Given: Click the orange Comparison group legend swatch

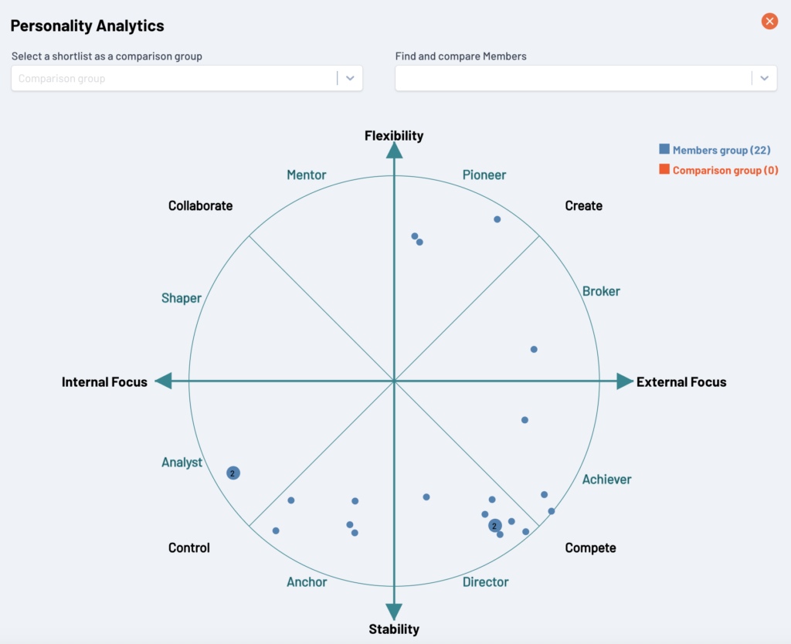Looking at the screenshot, I should [664, 170].
